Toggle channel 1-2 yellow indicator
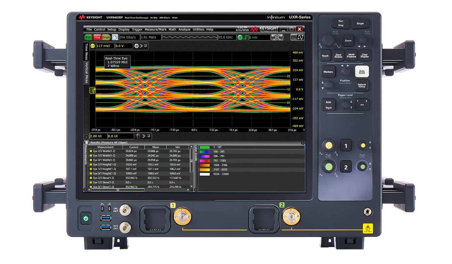The height and width of the screenshot is (264, 452). click(x=92, y=46)
